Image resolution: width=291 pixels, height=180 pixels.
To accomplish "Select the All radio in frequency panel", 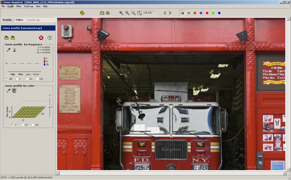I will (x=7, y=79).
